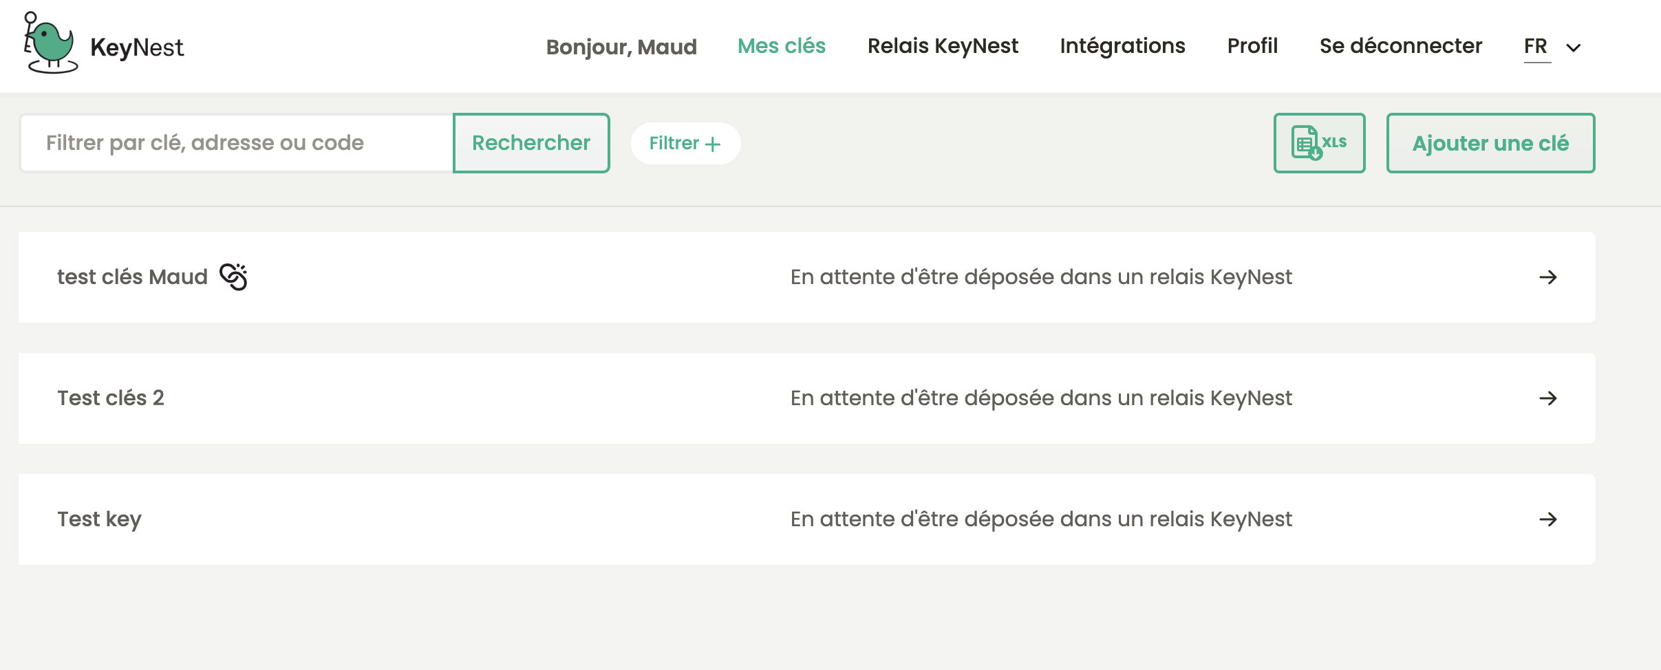Expand filter options with Filtrer +
Viewport: 1661px width, 670px height.
[685, 143]
